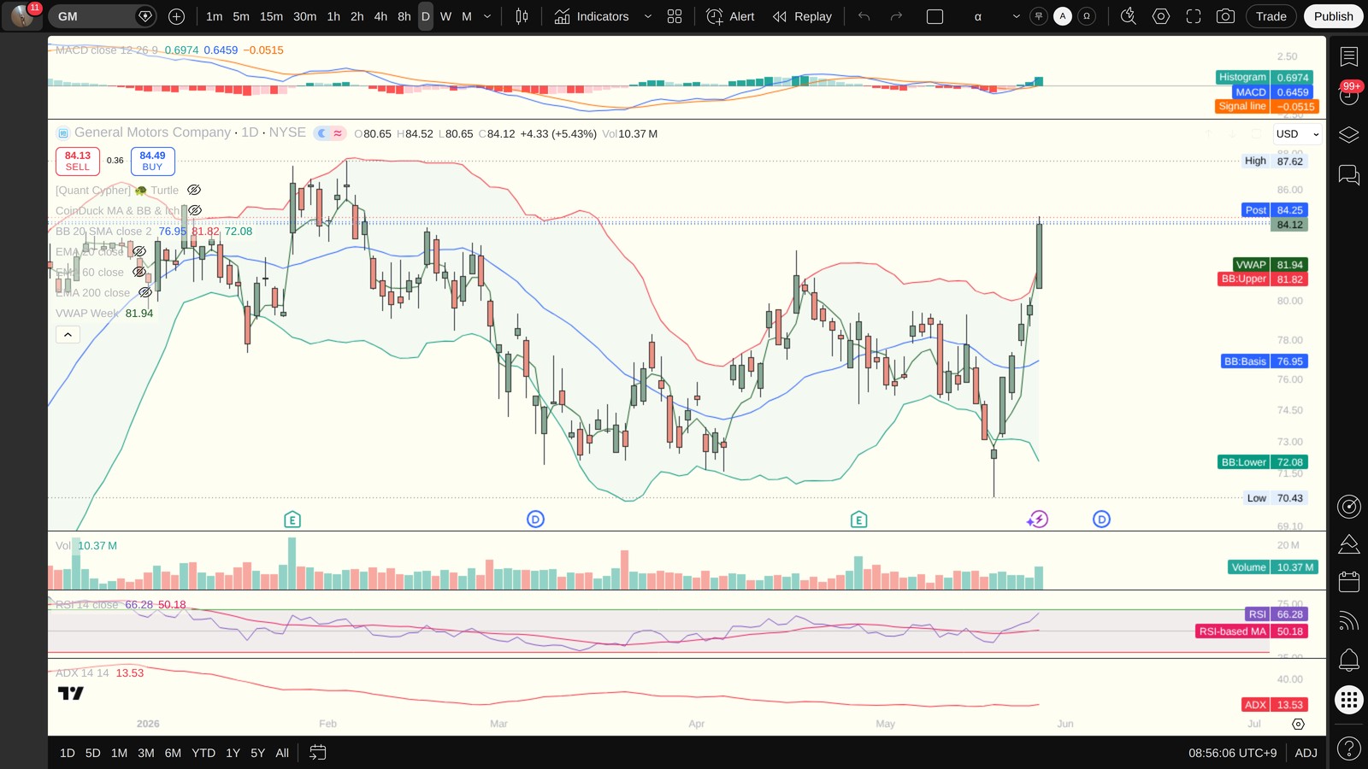Click the March dividend D marker
Image resolution: width=1368 pixels, height=769 pixels.
click(535, 520)
